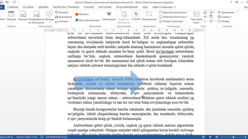Click the Date and Time icon

(x=211, y=17)
